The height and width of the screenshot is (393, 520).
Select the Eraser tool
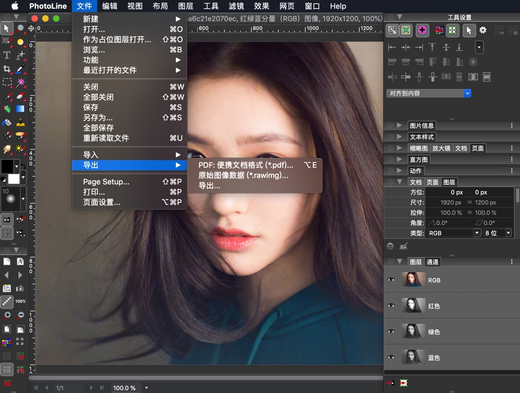(20, 95)
